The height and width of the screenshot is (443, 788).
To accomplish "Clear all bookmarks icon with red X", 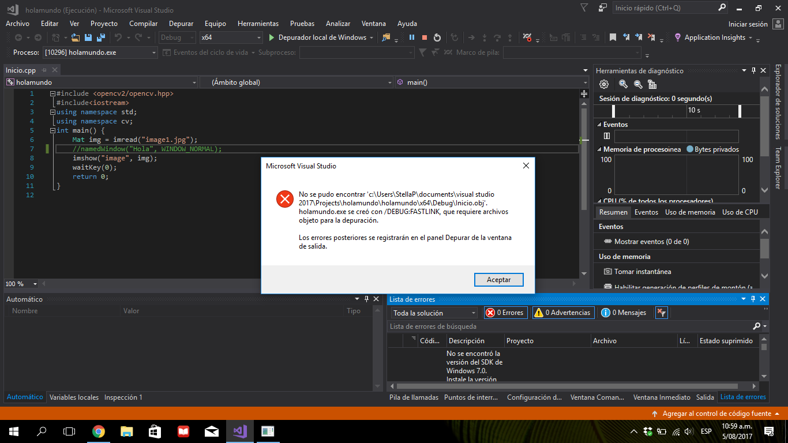I will coord(652,37).
